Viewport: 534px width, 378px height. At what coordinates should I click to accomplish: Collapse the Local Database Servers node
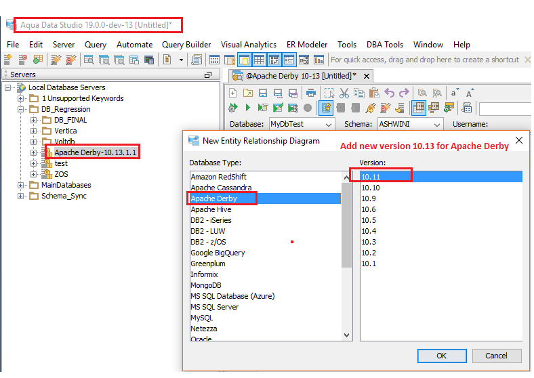click(x=7, y=88)
